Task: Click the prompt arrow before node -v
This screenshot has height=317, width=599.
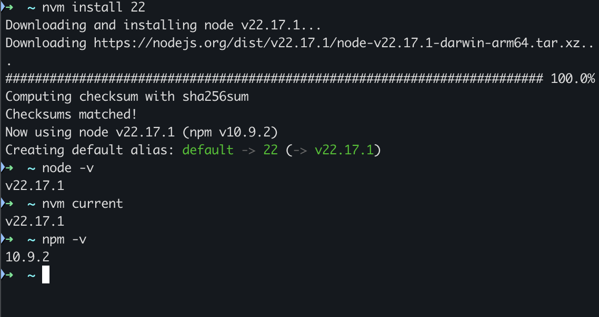Action: coord(8,167)
